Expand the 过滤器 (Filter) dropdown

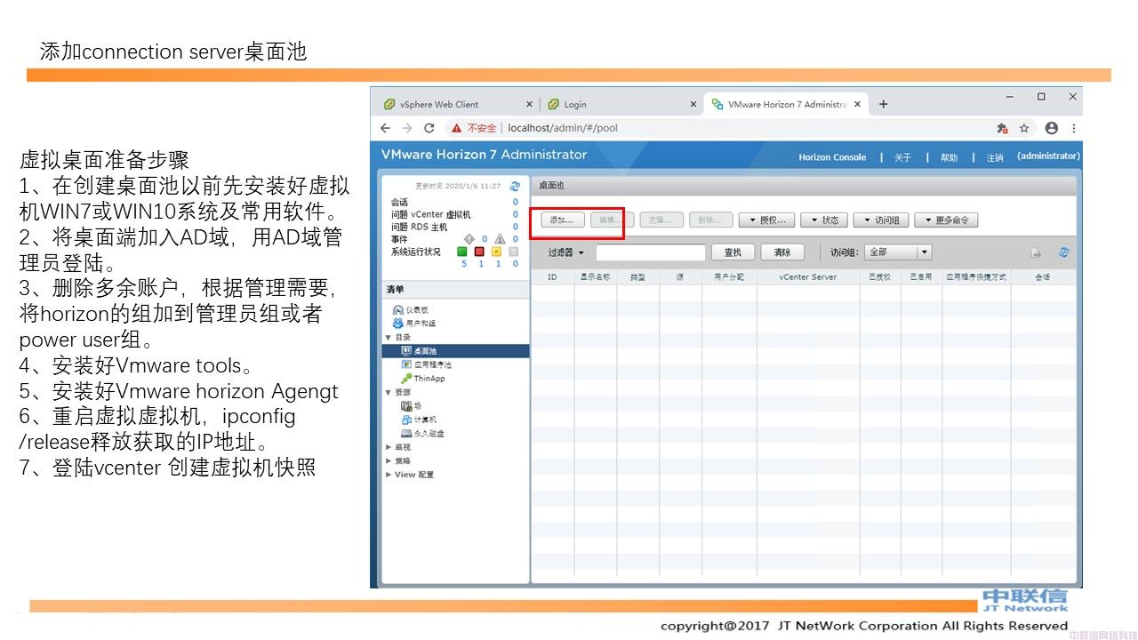(565, 252)
